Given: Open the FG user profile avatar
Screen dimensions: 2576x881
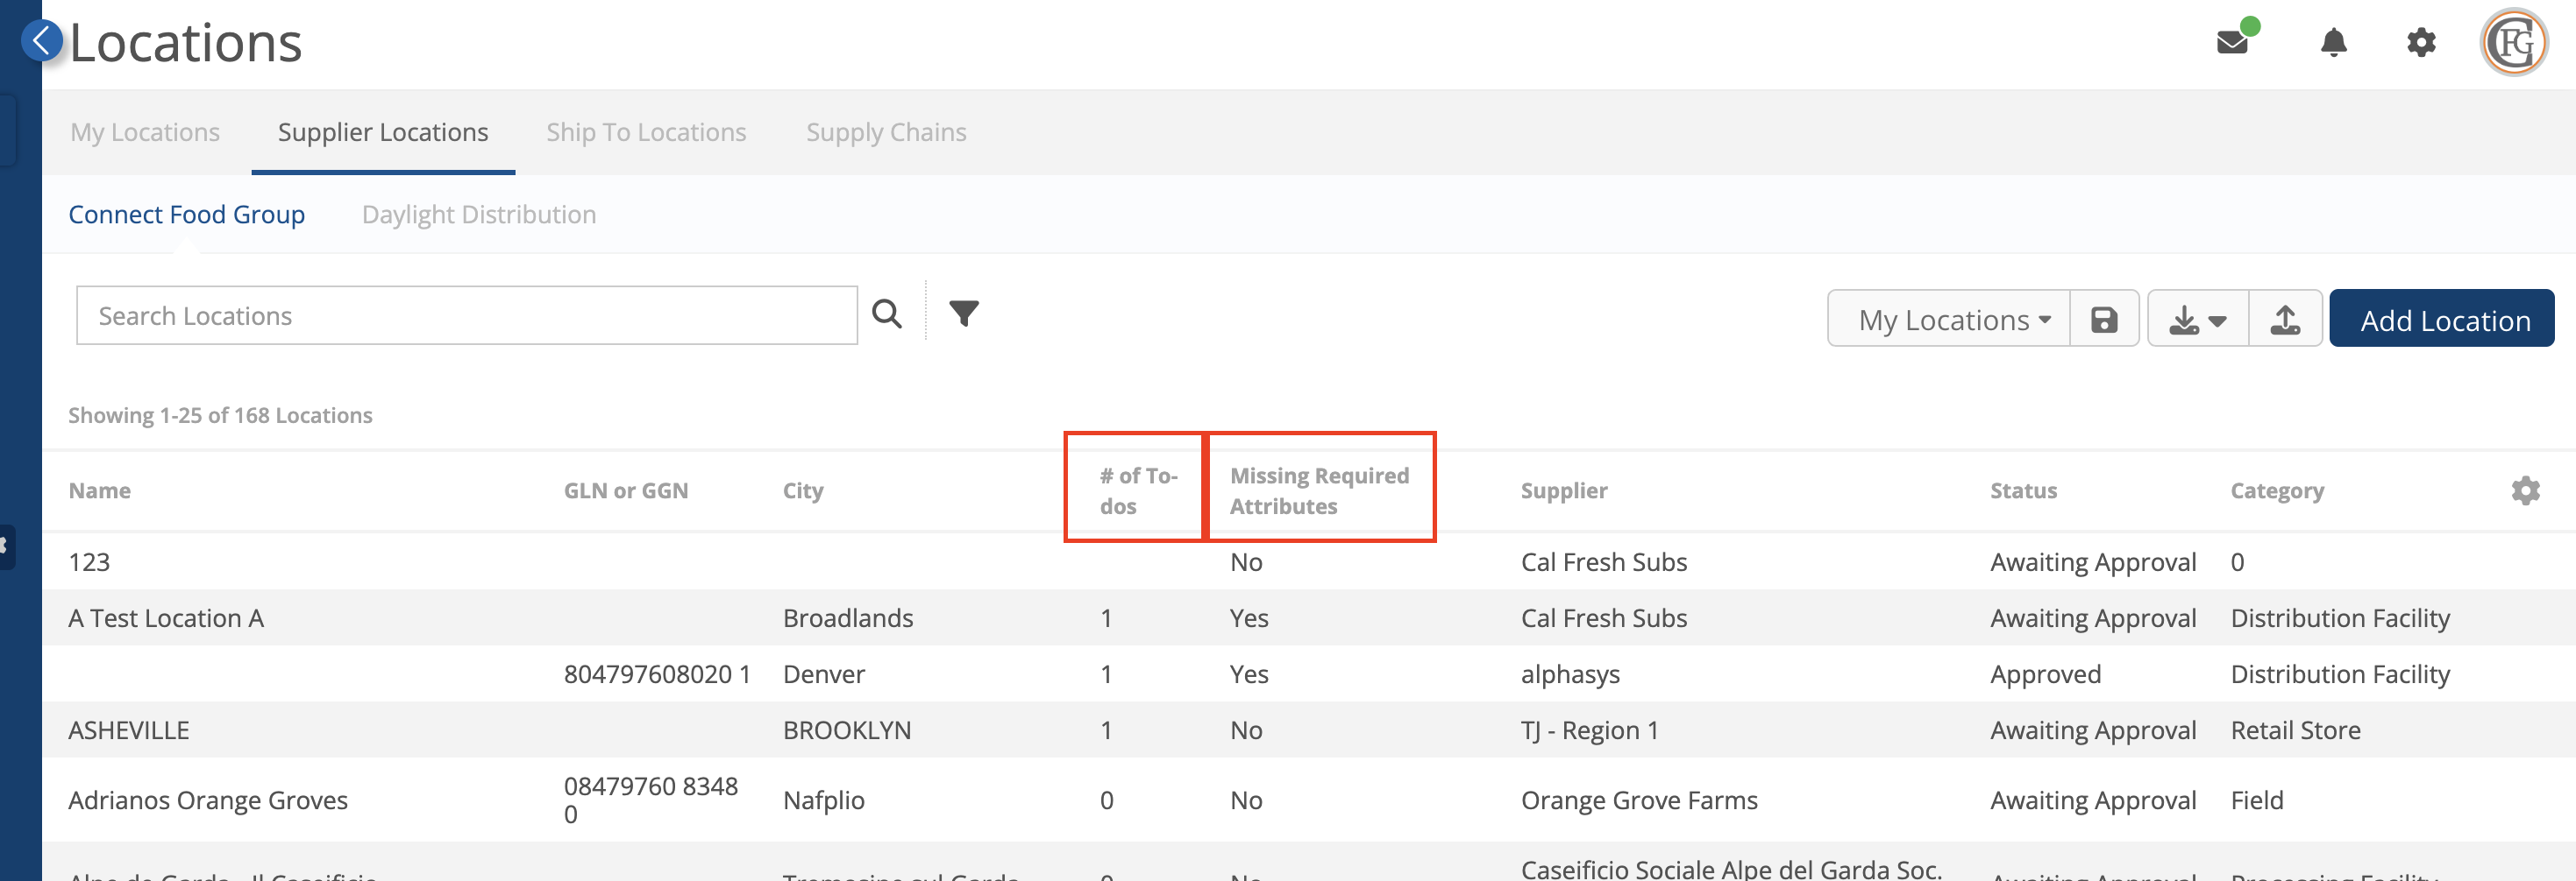Looking at the screenshot, I should pyautogui.click(x=2513, y=42).
